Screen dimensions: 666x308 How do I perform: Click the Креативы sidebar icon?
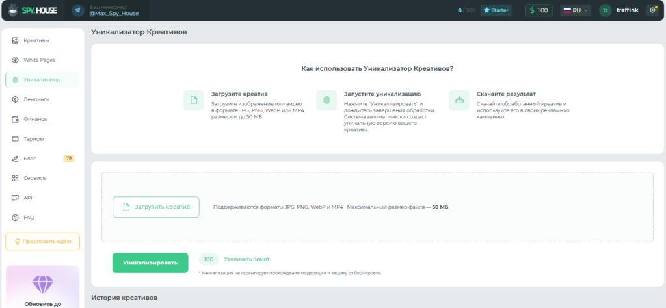(x=16, y=41)
